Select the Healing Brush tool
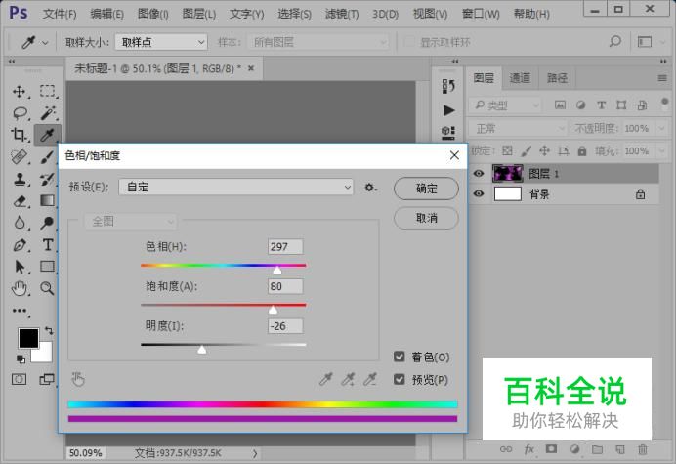 click(x=19, y=157)
